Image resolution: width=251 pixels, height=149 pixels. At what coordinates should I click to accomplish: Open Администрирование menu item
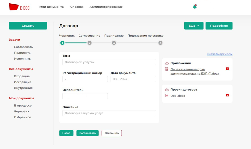pyautogui.click(x=106, y=7)
